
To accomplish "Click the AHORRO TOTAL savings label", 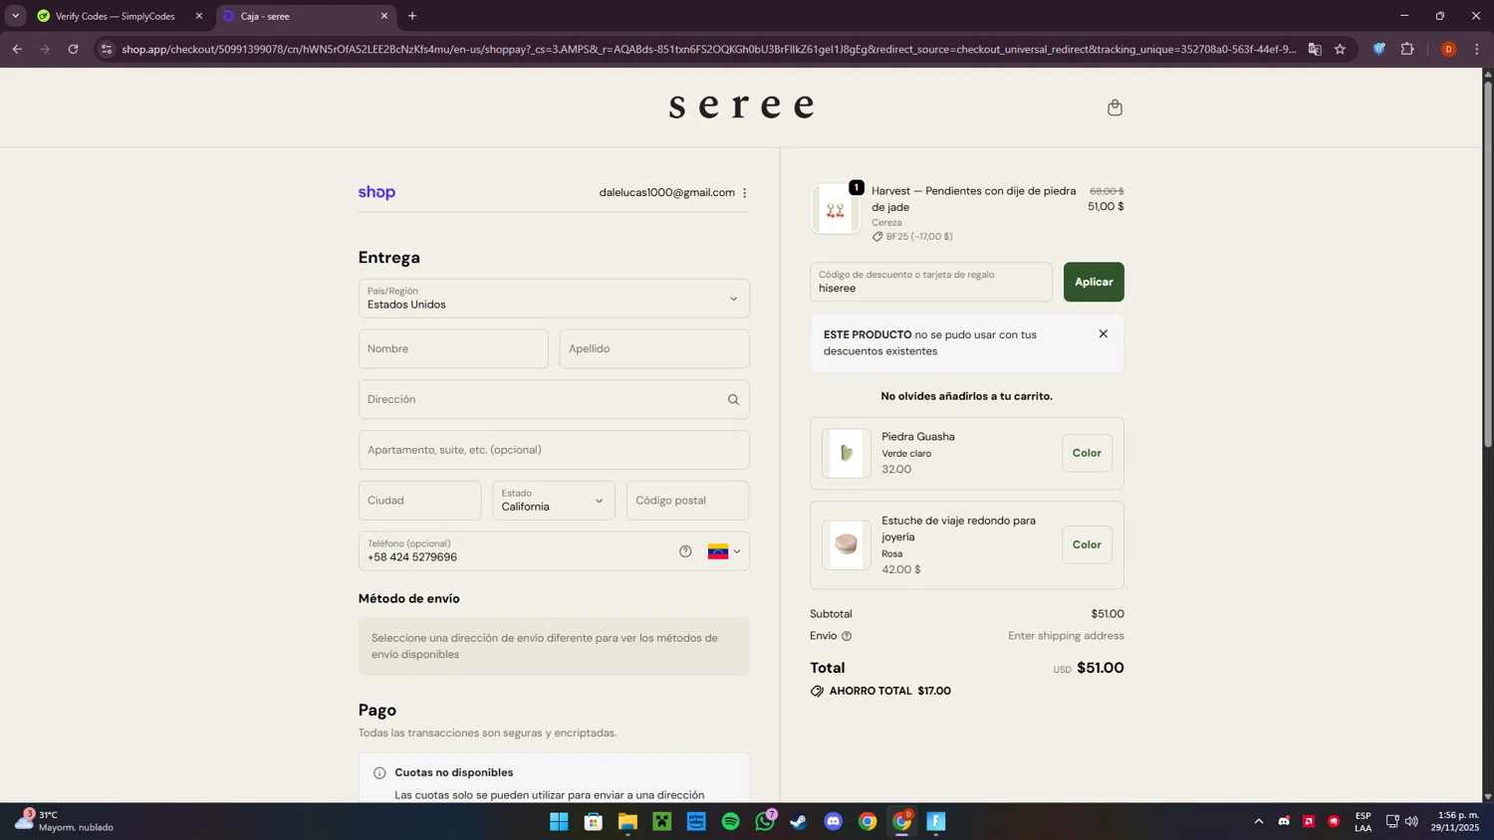I will coord(881,691).
